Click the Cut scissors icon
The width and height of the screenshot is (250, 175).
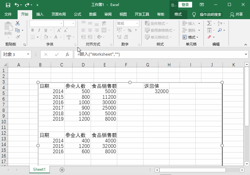pos(18,24)
